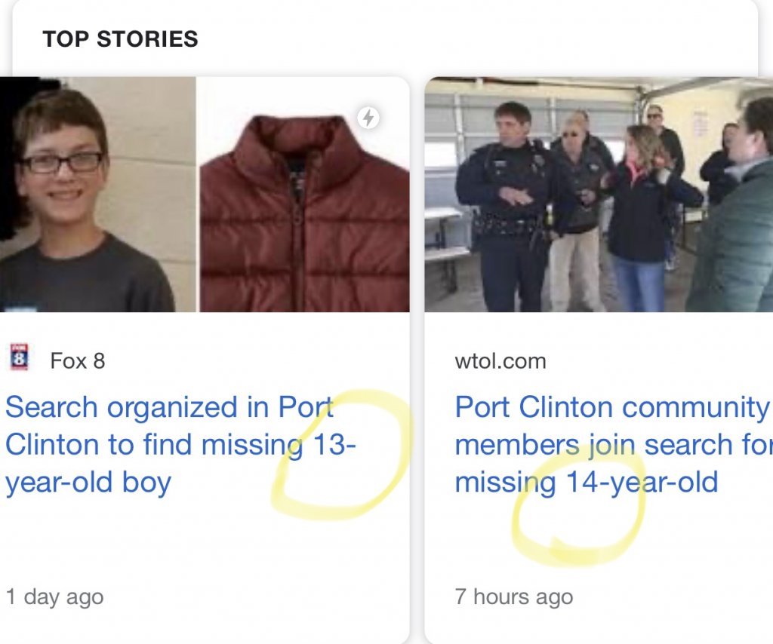Screen dimensions: 773x644
Task: Click the '7 hours ago' timestamp
Action: (x=513, y=597)
